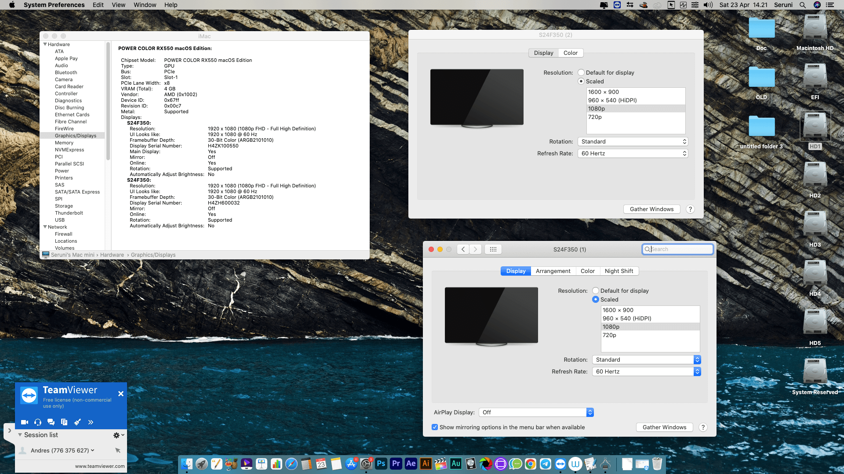Screen dimensions: 844x474
Task: Open Refresh Rate dropdown in S24F350 (2)
Action: (x=633, y=153)
